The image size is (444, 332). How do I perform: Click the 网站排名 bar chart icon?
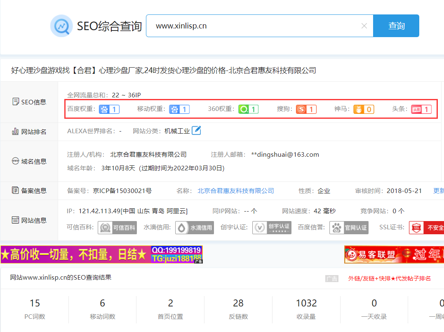pos(15,132)
